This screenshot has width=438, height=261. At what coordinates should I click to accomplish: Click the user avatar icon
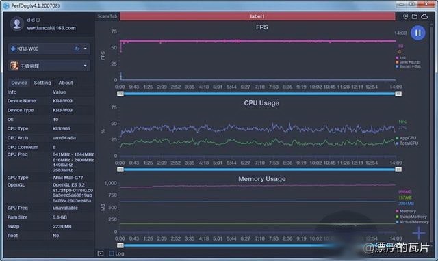click(x=16, y=24)
